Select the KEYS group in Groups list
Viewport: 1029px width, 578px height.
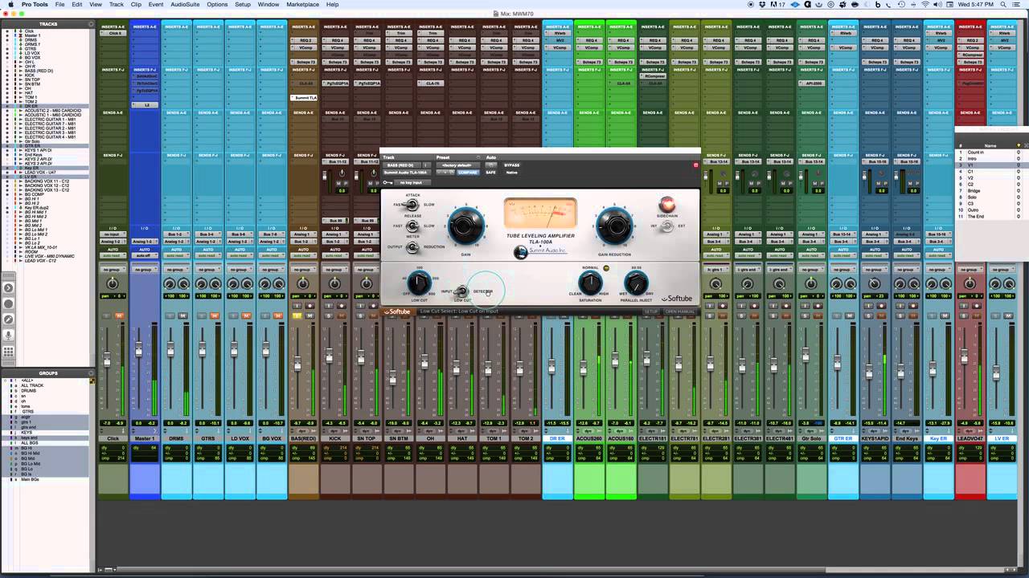pyautogui.click(x=27, y=432)
